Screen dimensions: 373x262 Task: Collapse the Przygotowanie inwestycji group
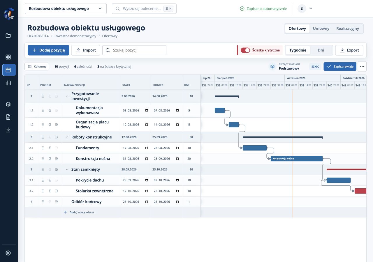pos(67,96)
